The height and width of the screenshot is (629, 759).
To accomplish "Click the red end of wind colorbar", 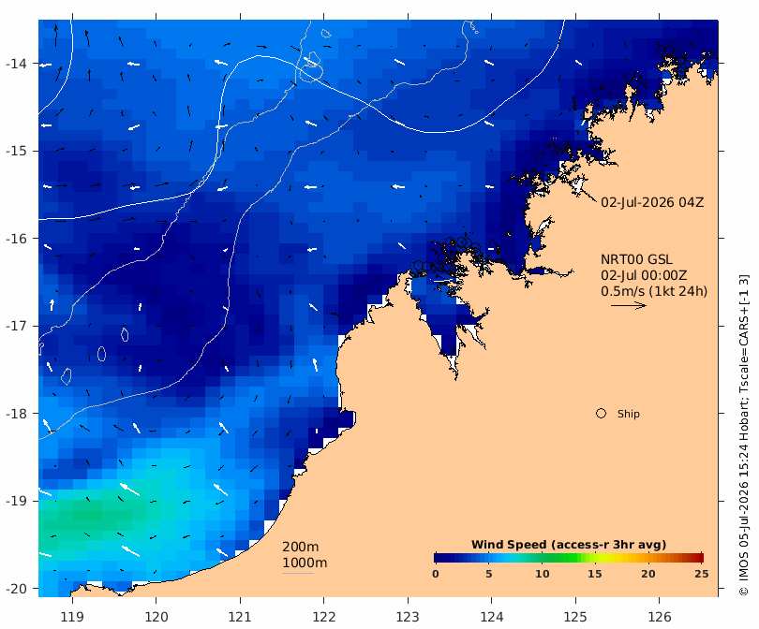I will click(x=697, y=558).
